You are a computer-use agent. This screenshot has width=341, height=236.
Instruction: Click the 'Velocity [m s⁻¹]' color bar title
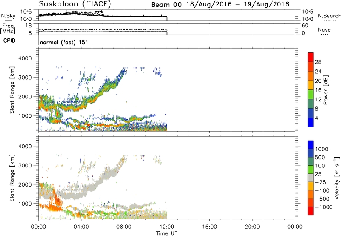point(337,178)
